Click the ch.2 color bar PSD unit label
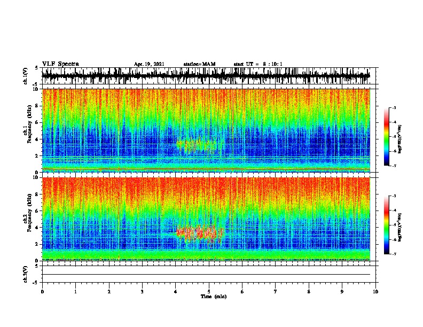The width and height of the screenshot is (423, 327). (399, 227)
